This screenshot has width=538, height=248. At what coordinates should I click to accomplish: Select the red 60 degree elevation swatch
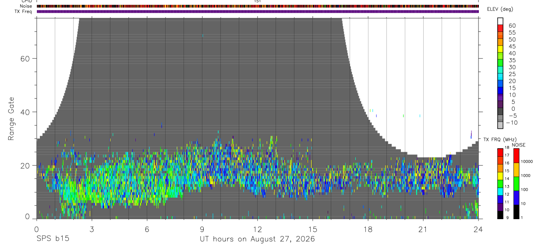click(500, 28)
